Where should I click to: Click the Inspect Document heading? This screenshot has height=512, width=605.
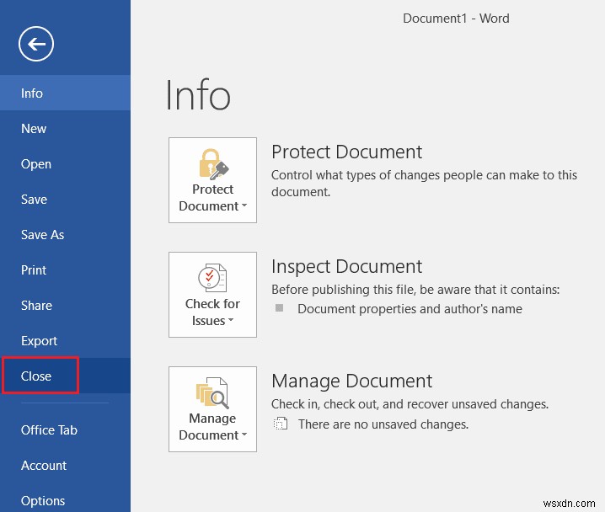346,267
